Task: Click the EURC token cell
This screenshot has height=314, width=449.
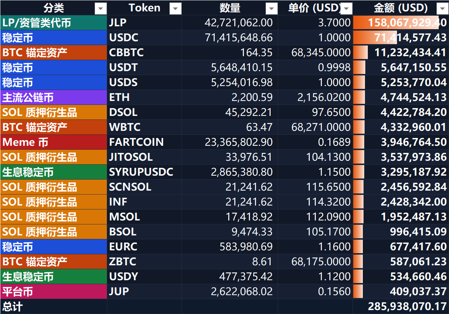Action: click(144, 247)
